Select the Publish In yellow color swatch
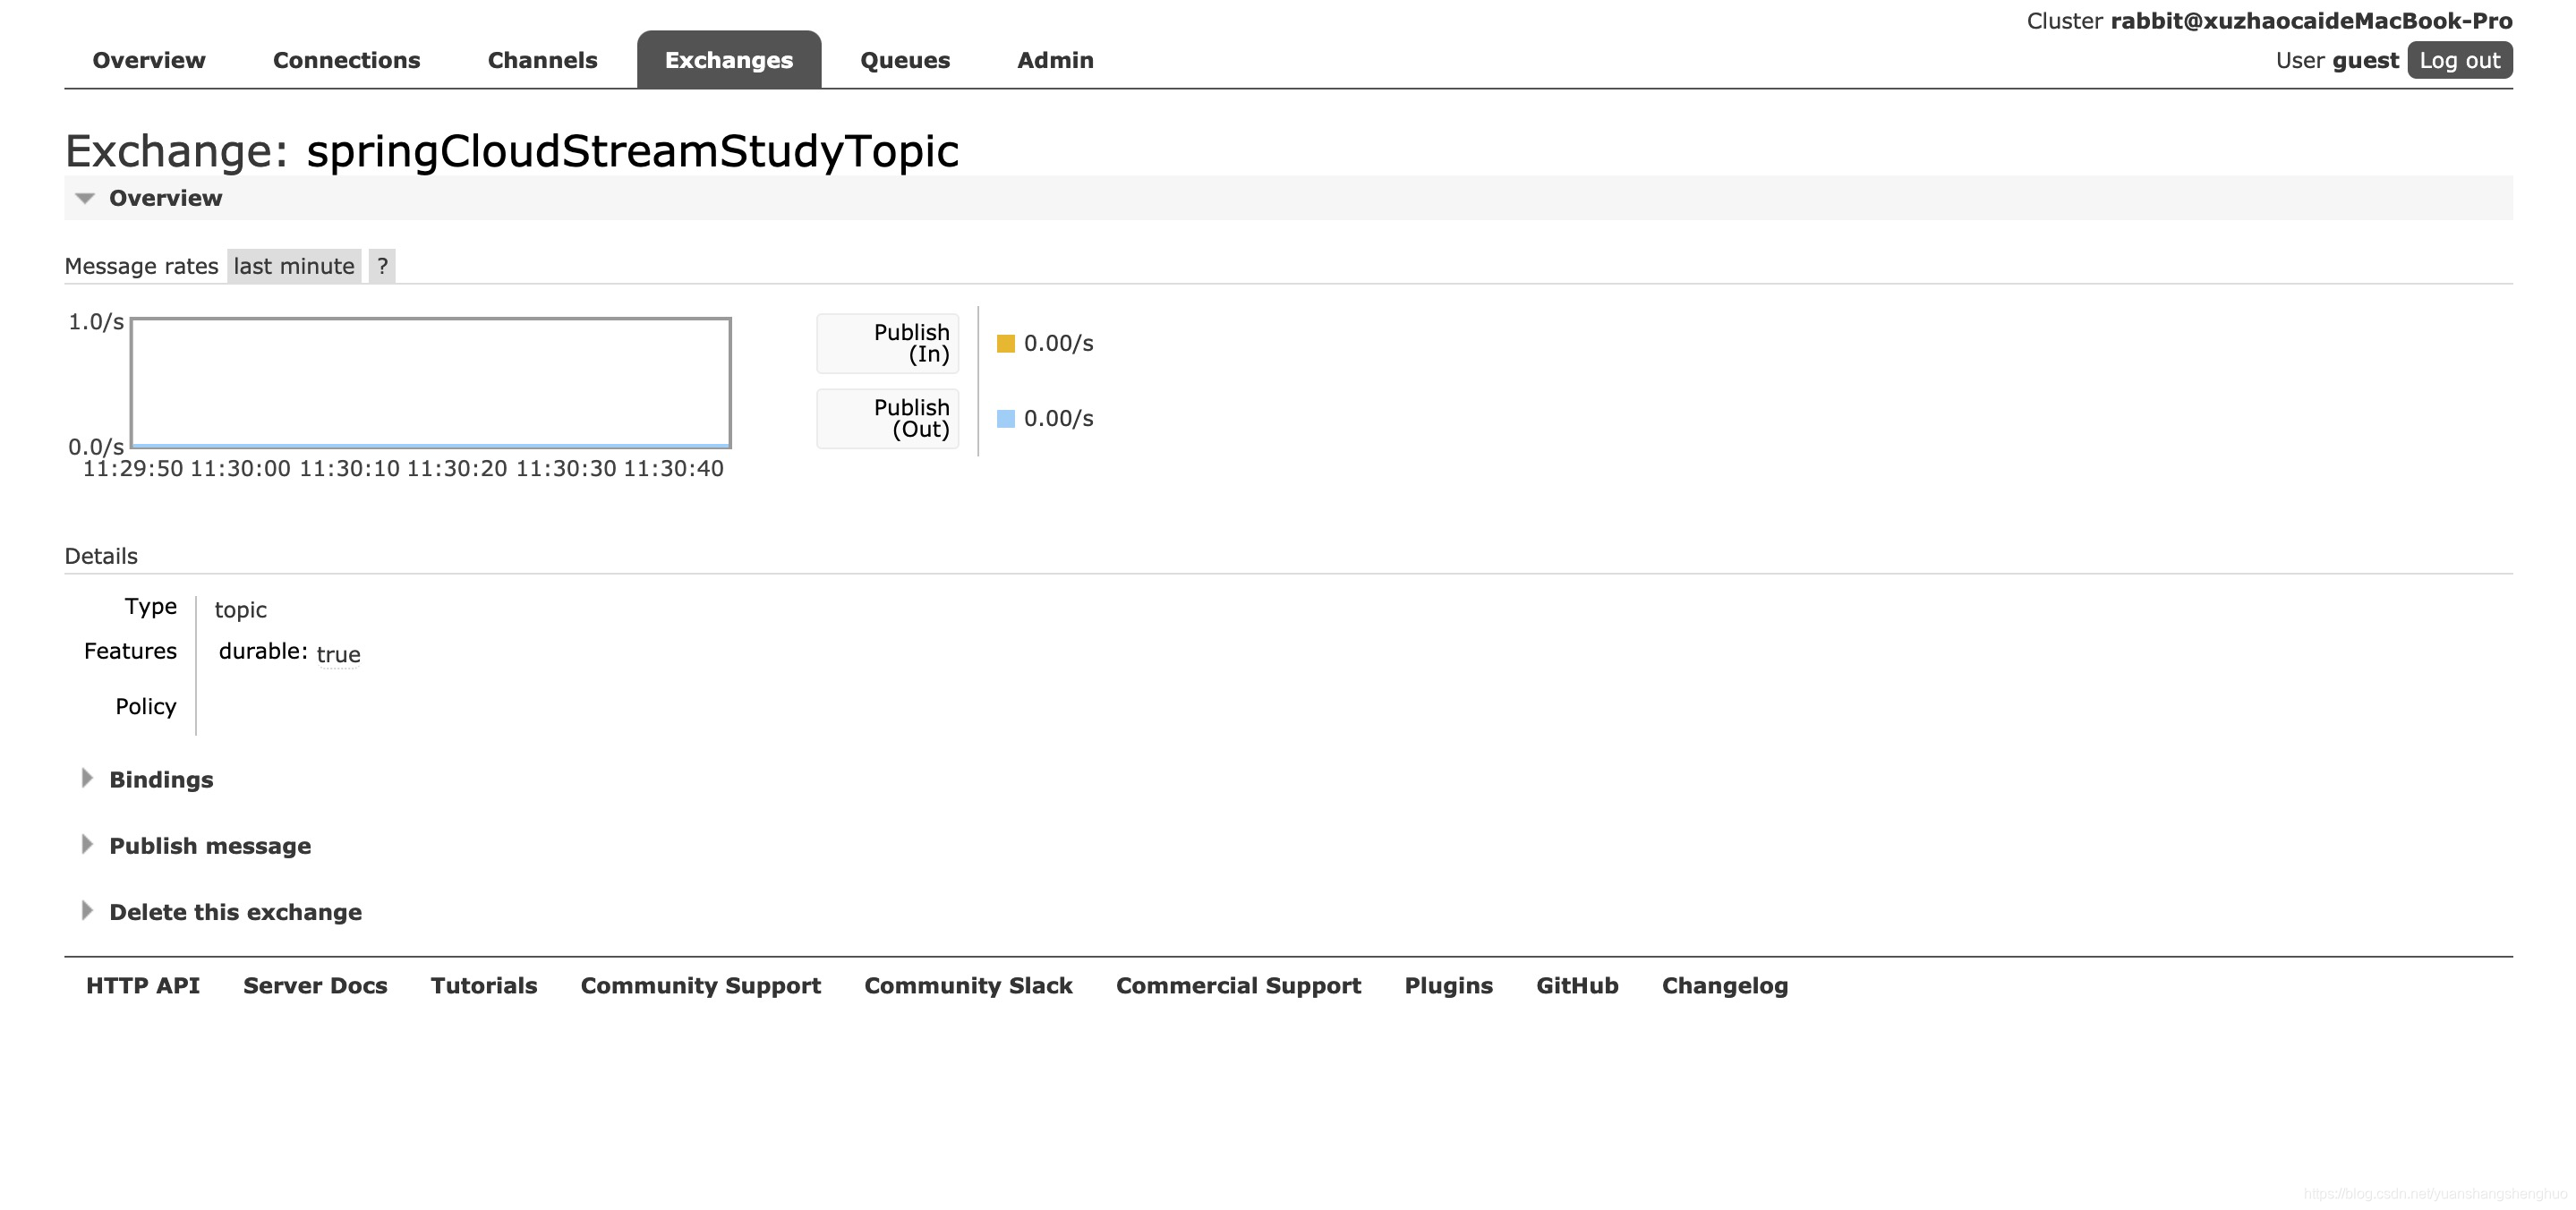This screenshot has width=2576, height=1210. tap(1002, 342)
